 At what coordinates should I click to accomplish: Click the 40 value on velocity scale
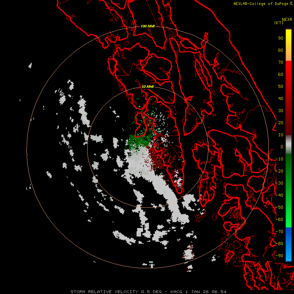coord(281,98)
